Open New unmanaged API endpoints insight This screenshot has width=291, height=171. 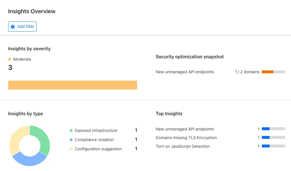tap(185, 129)
